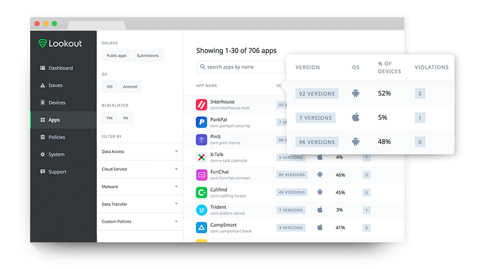This screenshot has height=269, width=480.
Task: Click the 96 VERSIONS popup badge
Action: click(317, 142)
